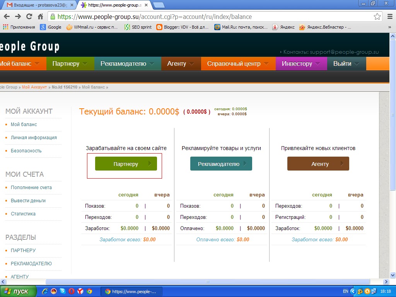
Task: Open Пополнение счета link
Action: pos(31,188)
